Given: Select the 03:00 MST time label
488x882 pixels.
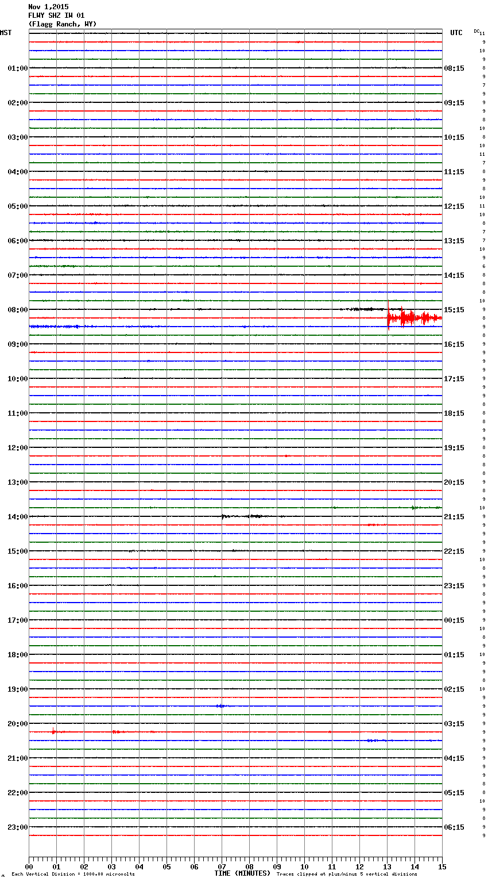Looking at the screenshot, I should [18, 137].
